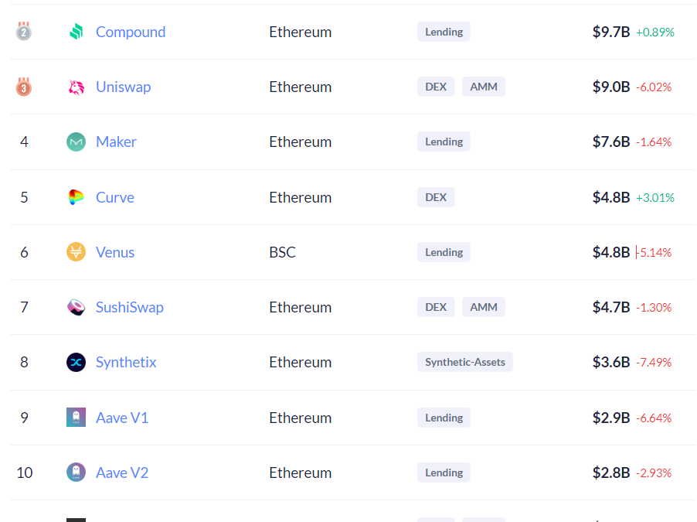Click the Venus orange logo icon

click(76, 252)
